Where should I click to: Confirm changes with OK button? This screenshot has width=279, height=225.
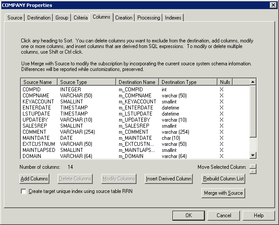click(x=188, y=215)
